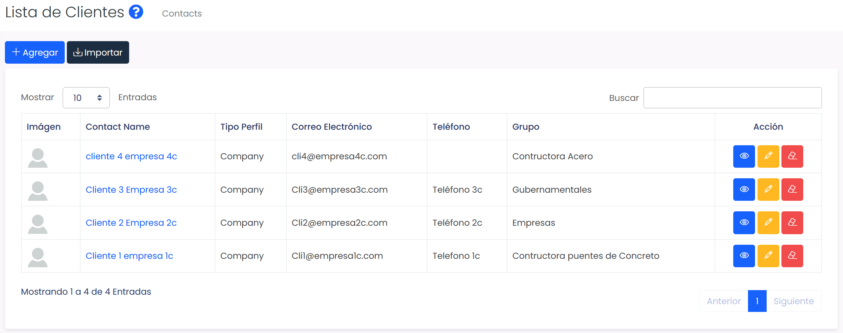Edit cliente 4 empresa 4c with pencil icon
The height and width of the screenshot is (333, 843).
click(x=768, y=156)
